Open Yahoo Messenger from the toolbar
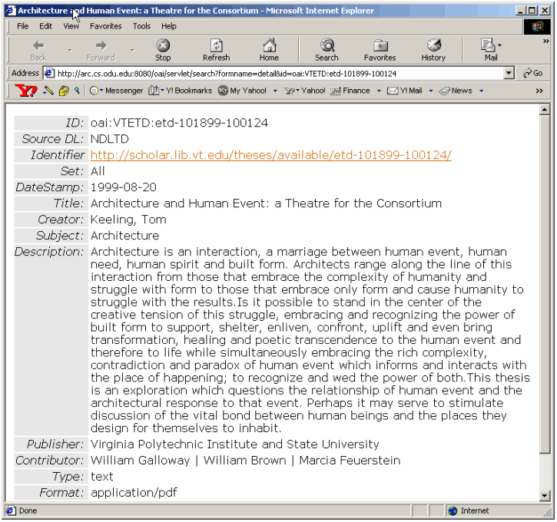557x522 pixels. coord(117,91)
